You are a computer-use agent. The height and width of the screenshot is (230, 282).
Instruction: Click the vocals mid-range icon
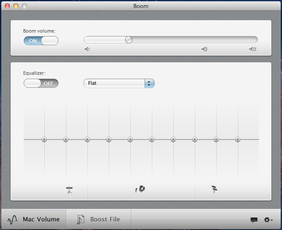coord(140,189)
